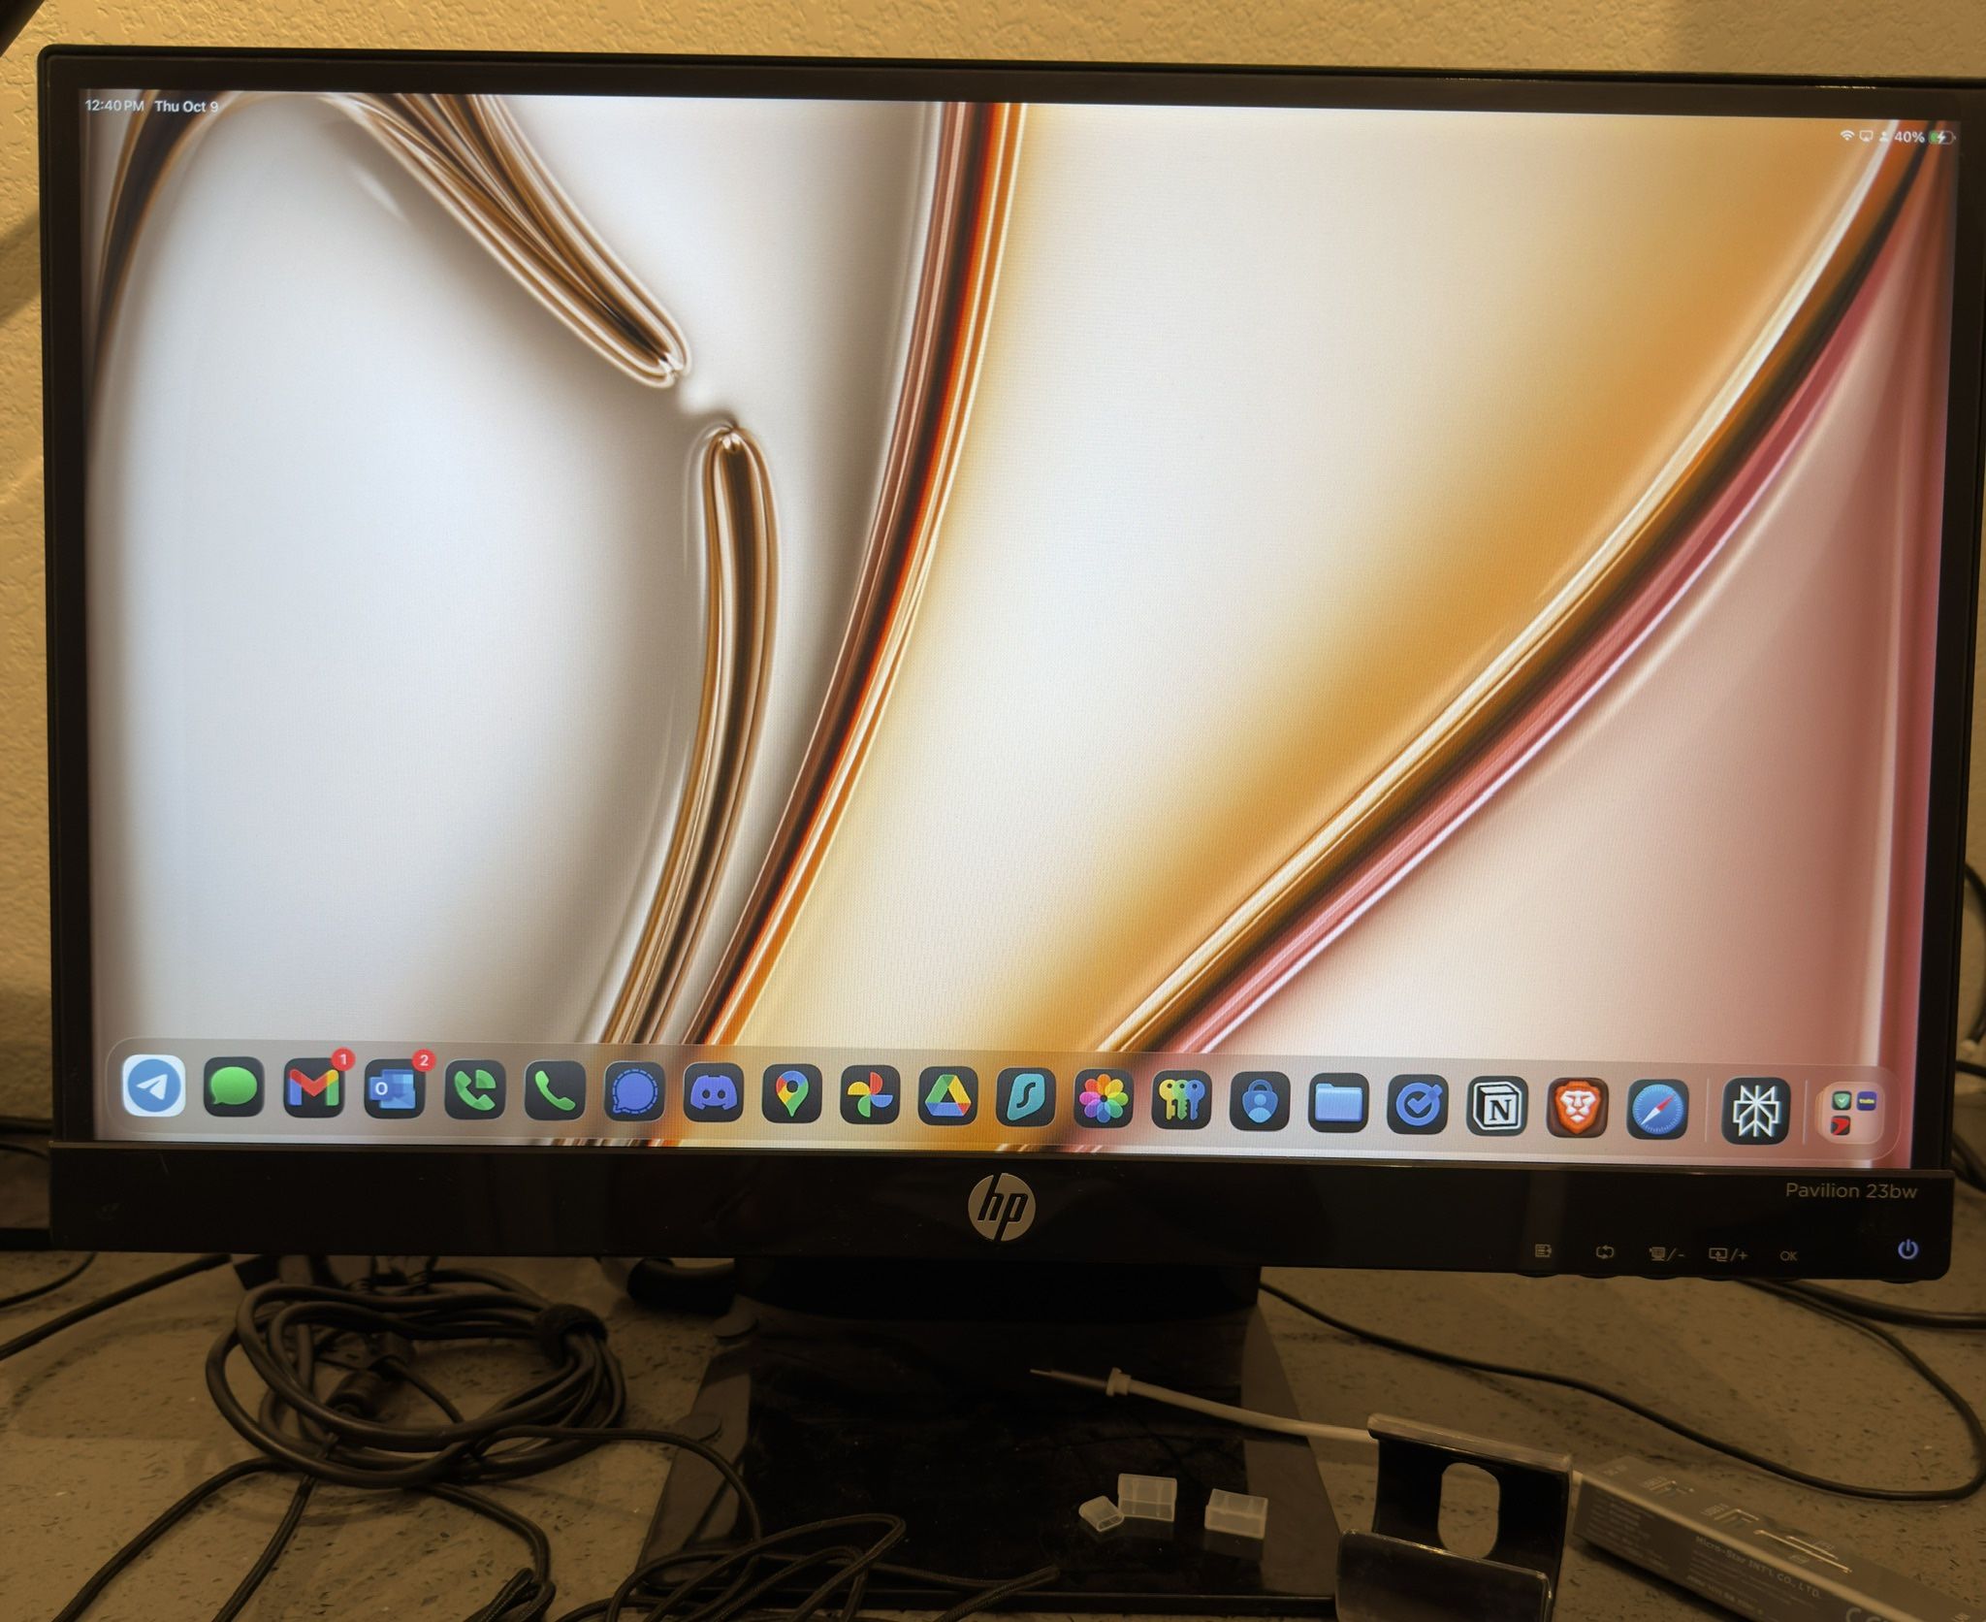The image size is (1986, 1622).
Task: Open the Telegram app in the dock
Action: click(x=153, y=1086)
